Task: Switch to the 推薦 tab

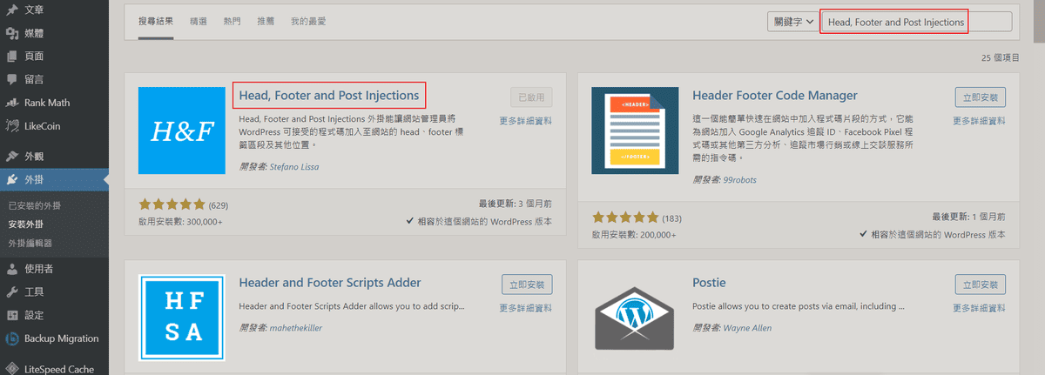Action: [x=266, y=21]
